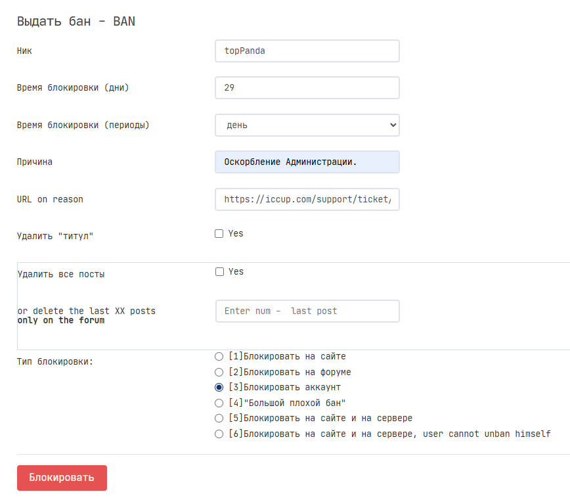Check the Удалить все посты checkbox
This screenshot has width=570, height=500.
pos(220,272)
